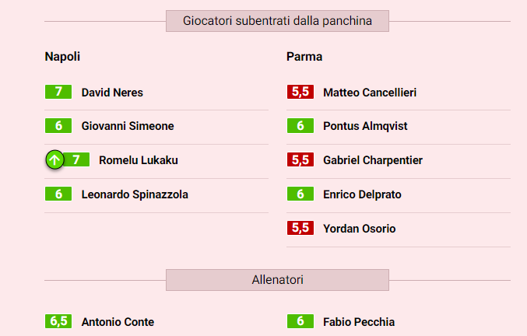Click the Allenatori section header

click(277, 280)
